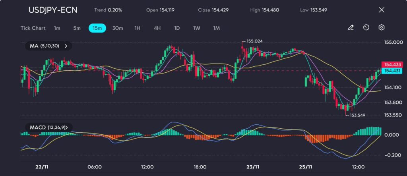Switch to 30m timeframe
The height and width of the screenshot is (176, 407).
tap(118, 28)
